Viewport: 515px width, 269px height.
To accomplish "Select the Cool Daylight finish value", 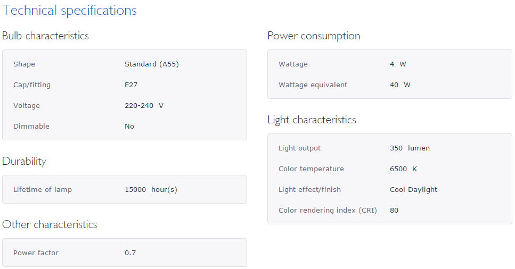I will pos(413,190).
